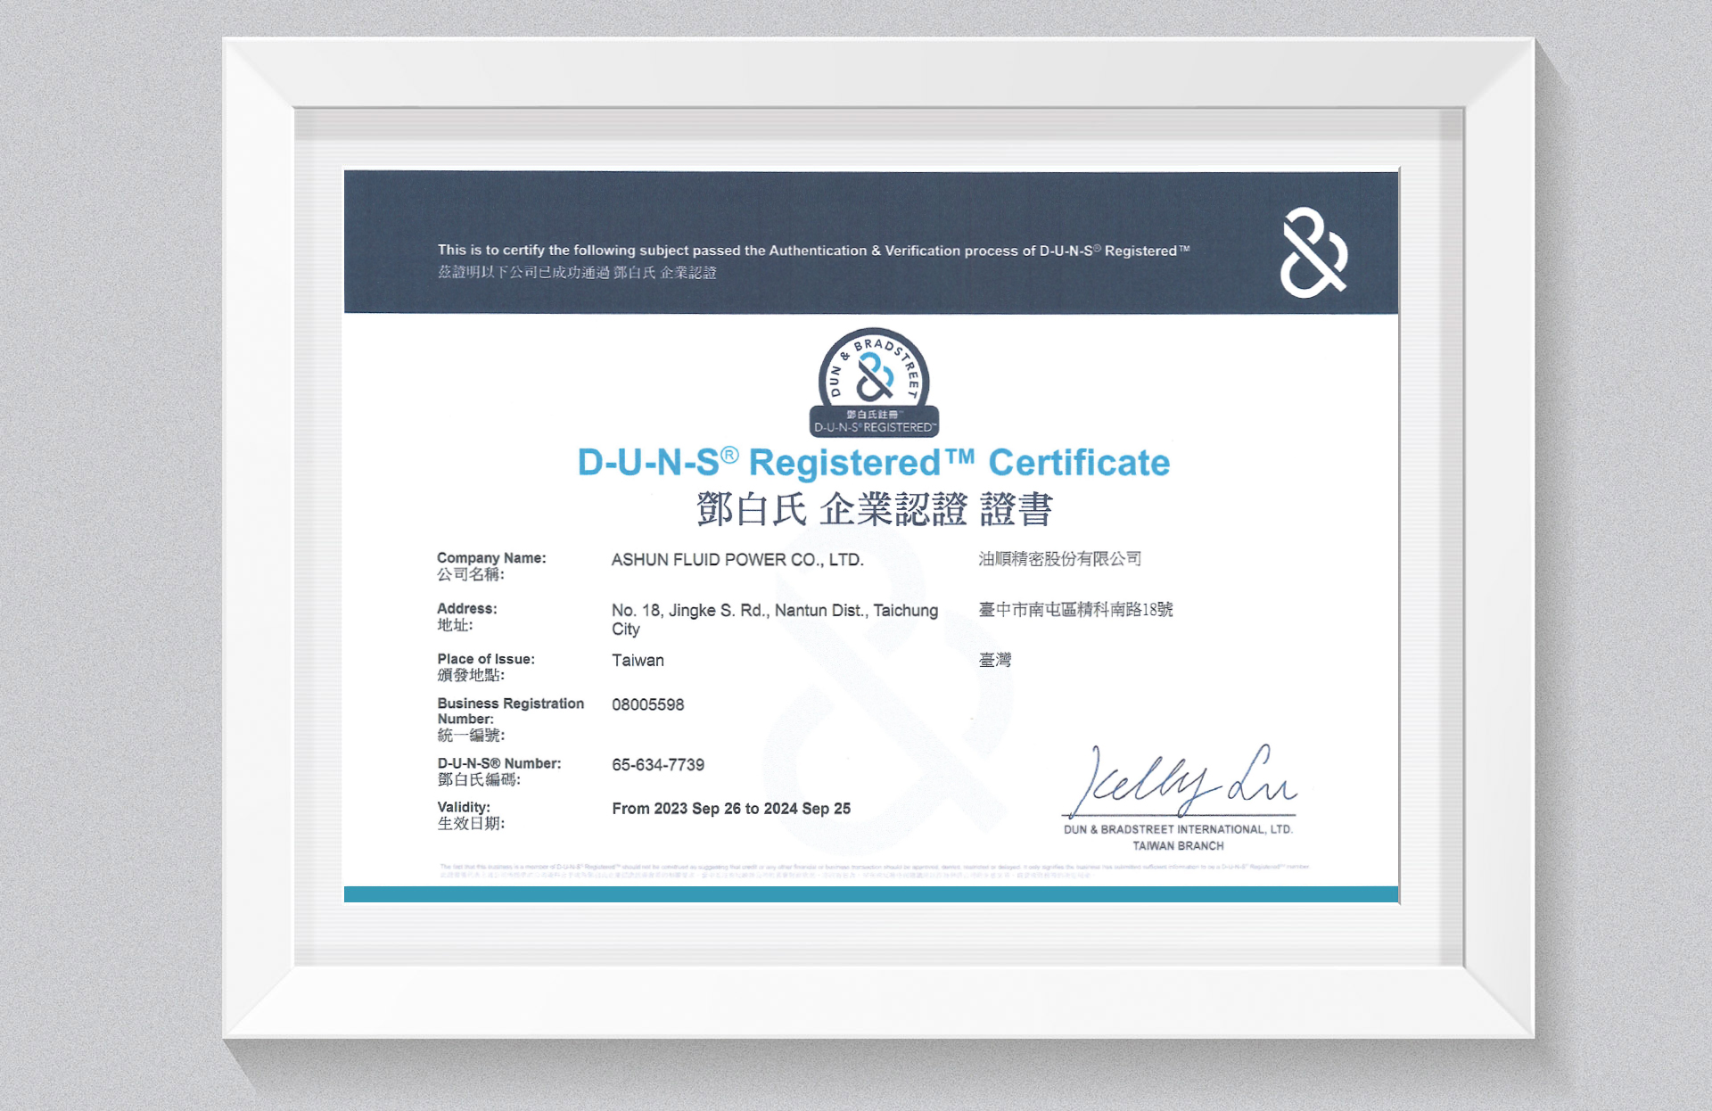Screen dimensions: 1712x1111
Task: Click the D-U-N-S Registered Certificate title
Action: [874, 463]
